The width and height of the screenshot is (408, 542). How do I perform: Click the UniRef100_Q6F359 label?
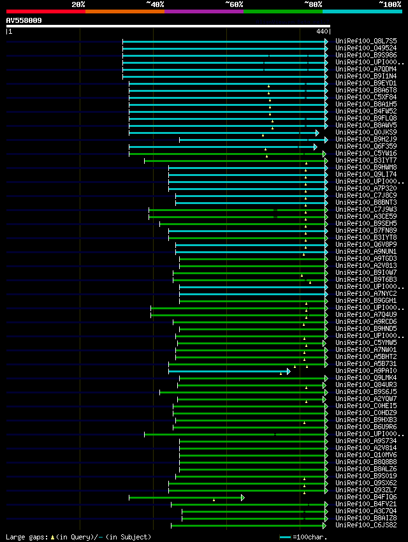tap(366, 146)
